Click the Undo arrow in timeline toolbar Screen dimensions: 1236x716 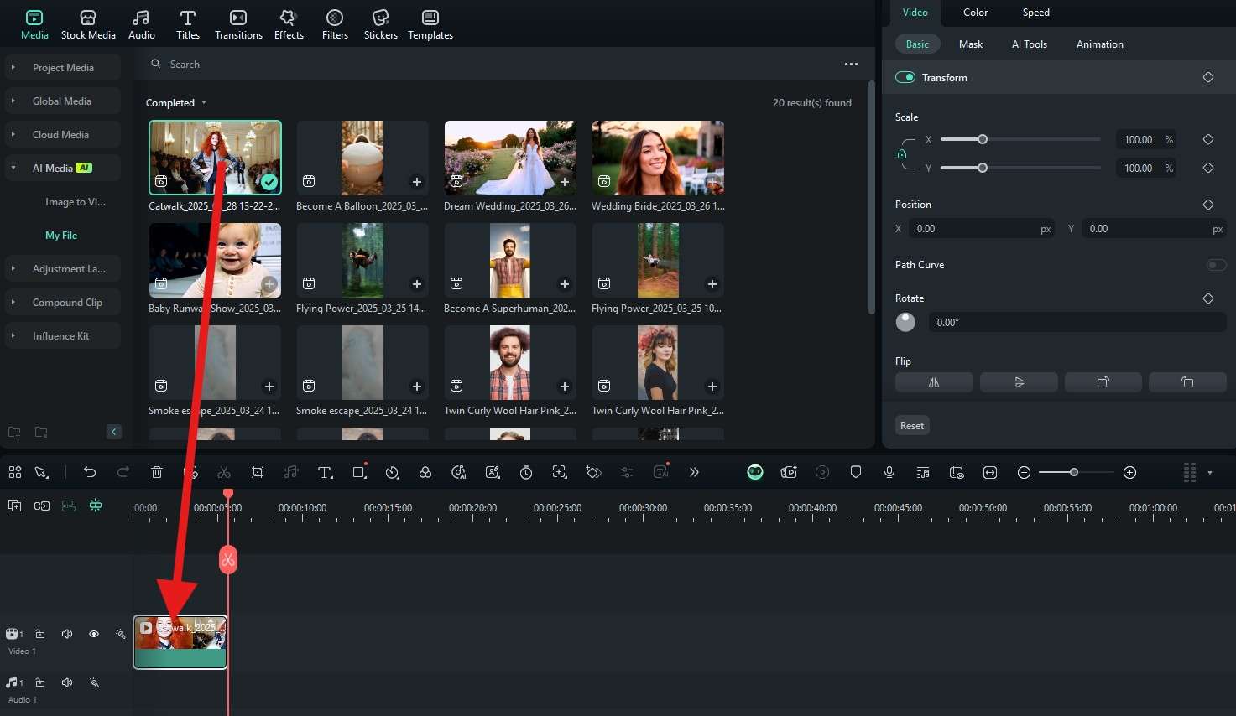[90, 472]
